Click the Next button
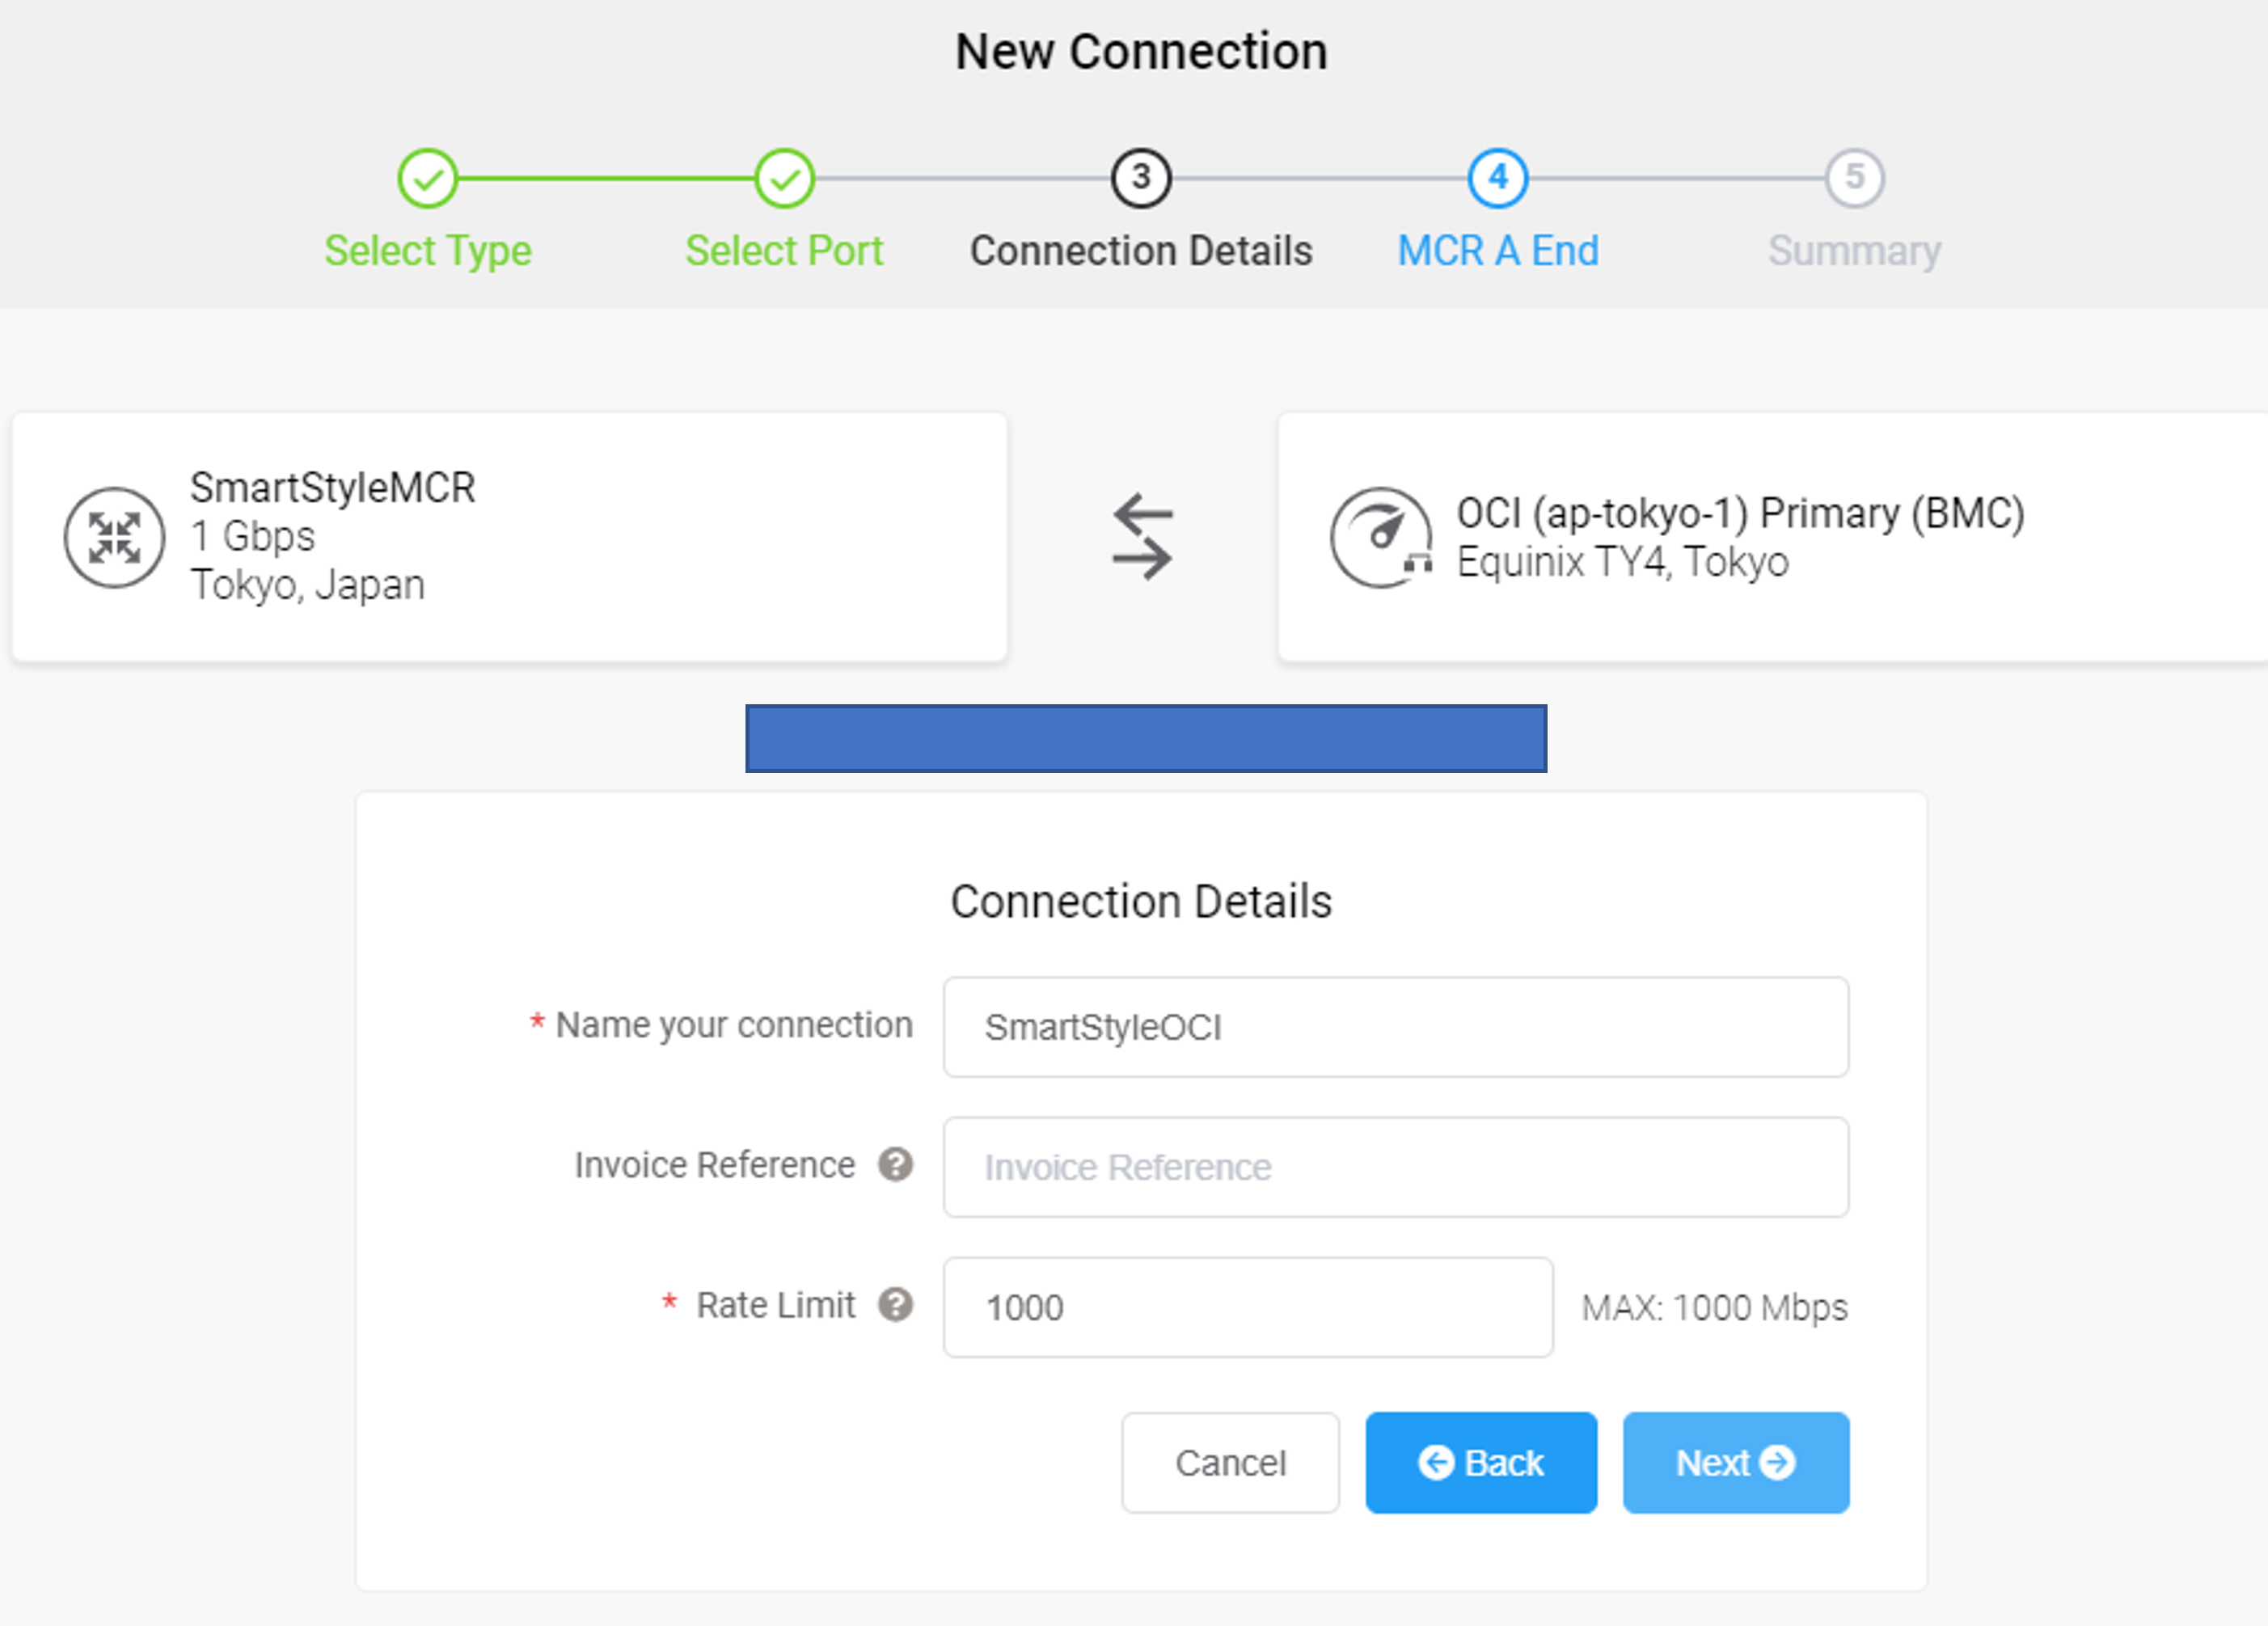Image resolution: width=2268 pixels, height=1626 pixels. 1736,1463
